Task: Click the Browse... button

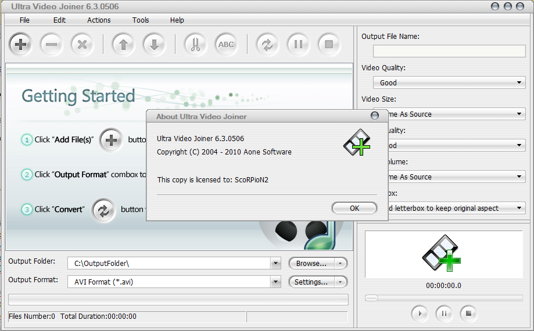Action: click(x=311, y=263)
